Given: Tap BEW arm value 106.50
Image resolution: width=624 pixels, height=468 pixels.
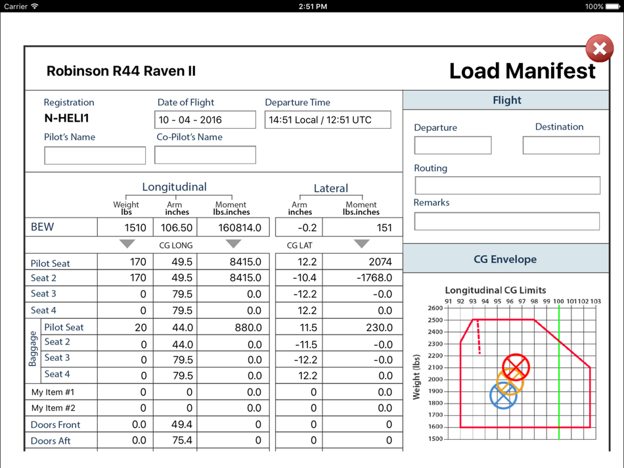Looking at the screenshot, I should click(175, 227).
